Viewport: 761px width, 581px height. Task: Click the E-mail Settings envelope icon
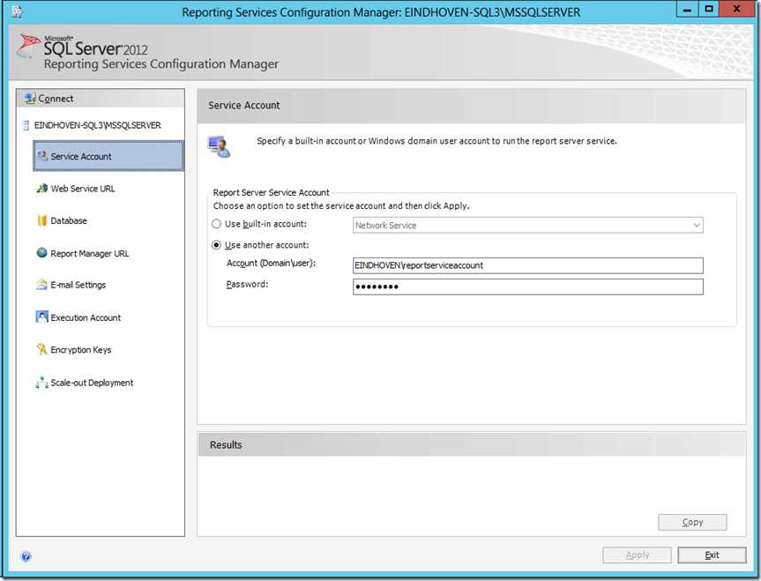[x=42, y=285]
